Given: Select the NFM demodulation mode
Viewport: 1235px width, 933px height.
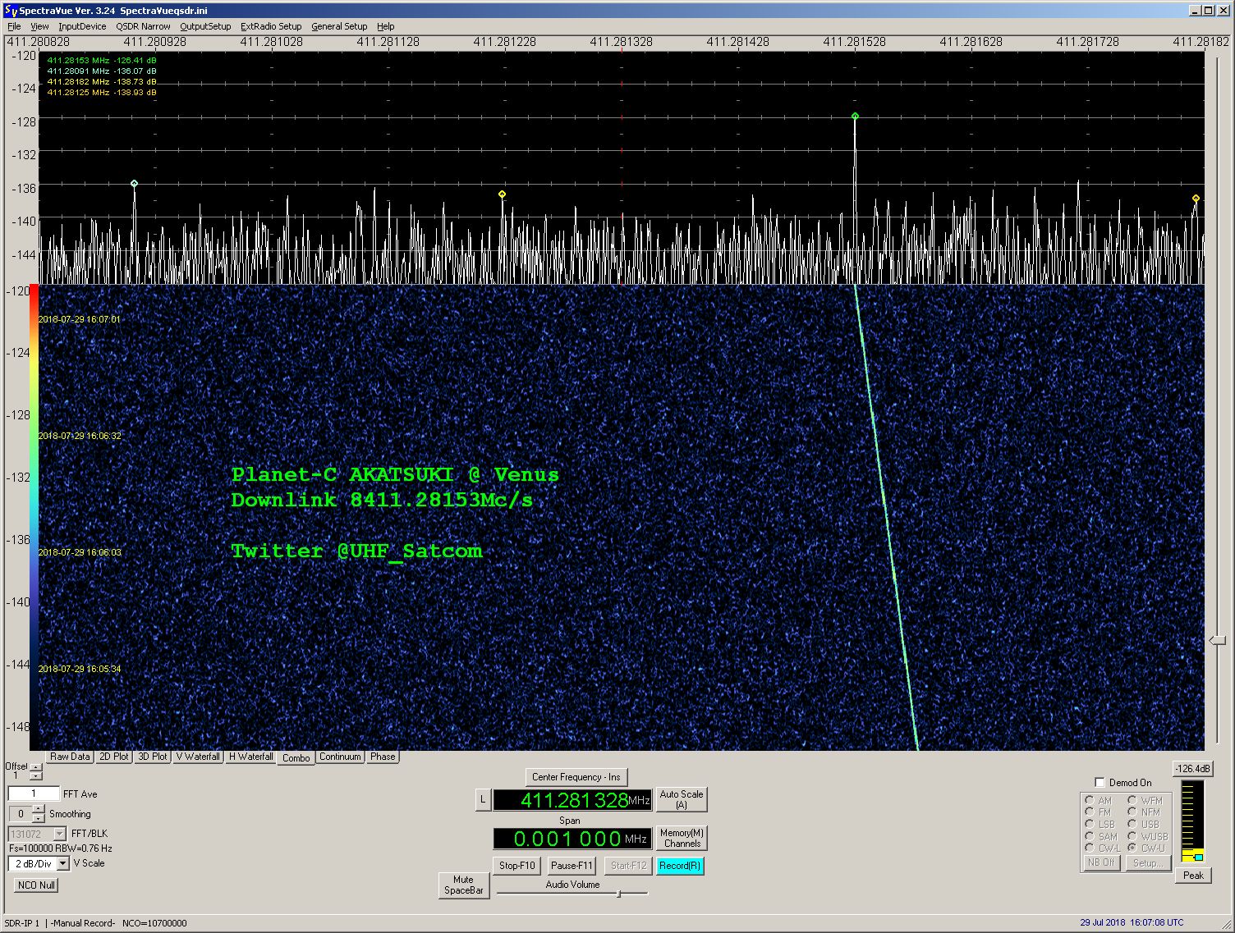Looking at the screenshot, I should [1132, 812].
